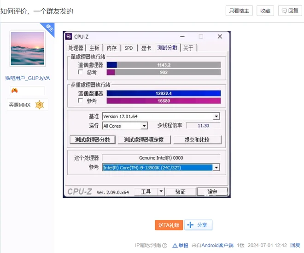The width and height of the screenshot is (304, 253).
Task: Click the IP属地:河南 text
Action: 148,246
